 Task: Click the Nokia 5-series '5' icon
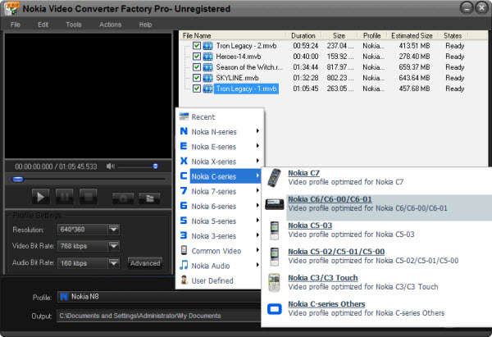click(184, 221)
